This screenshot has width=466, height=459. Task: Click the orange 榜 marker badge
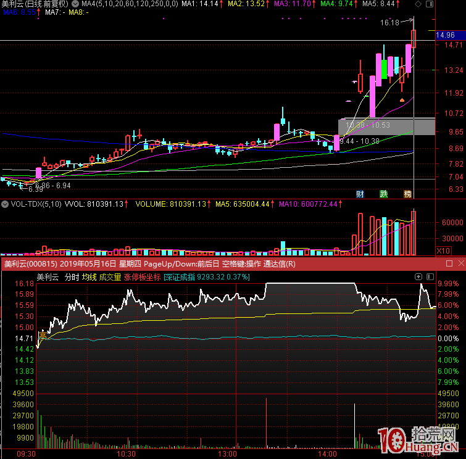coord(407,194)
